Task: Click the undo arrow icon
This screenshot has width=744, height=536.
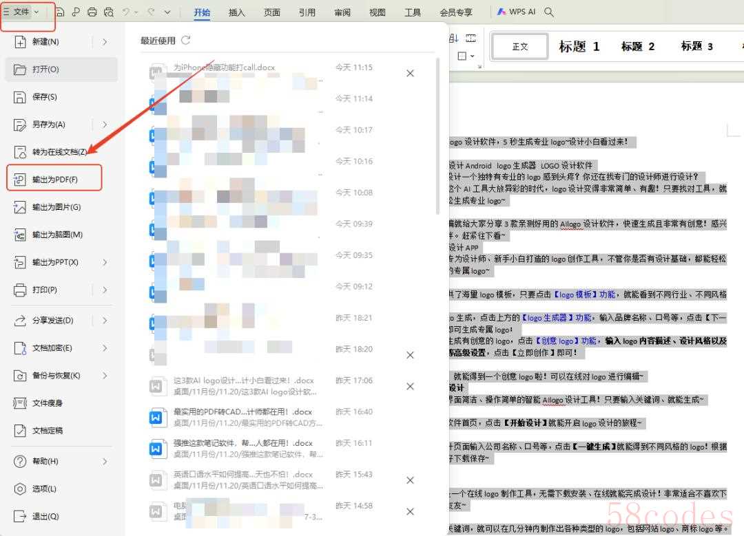Action: click(126, 12)
